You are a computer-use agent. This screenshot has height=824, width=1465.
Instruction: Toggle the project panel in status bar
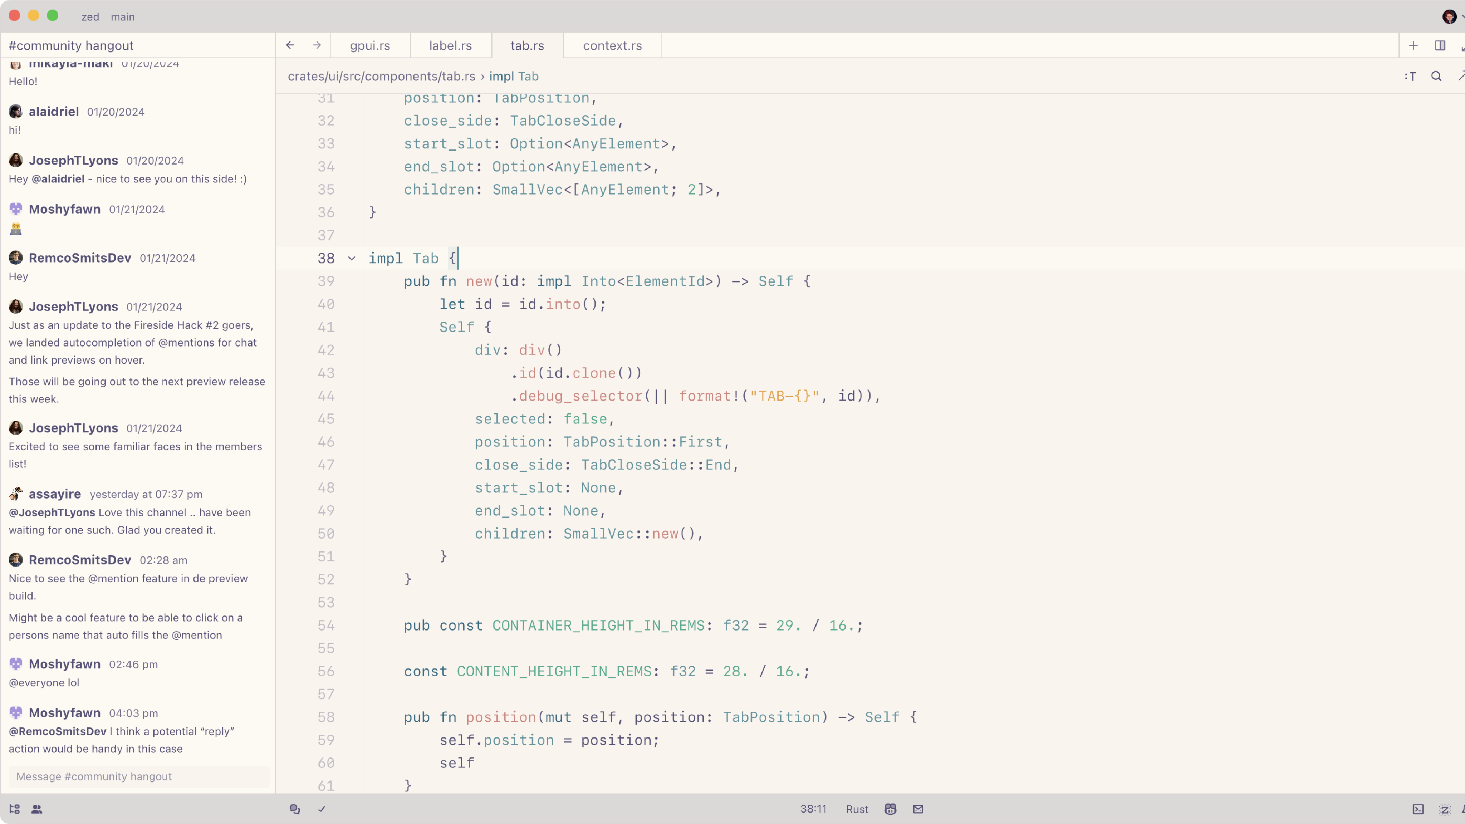pyautogui.click(x=15, y=809)
